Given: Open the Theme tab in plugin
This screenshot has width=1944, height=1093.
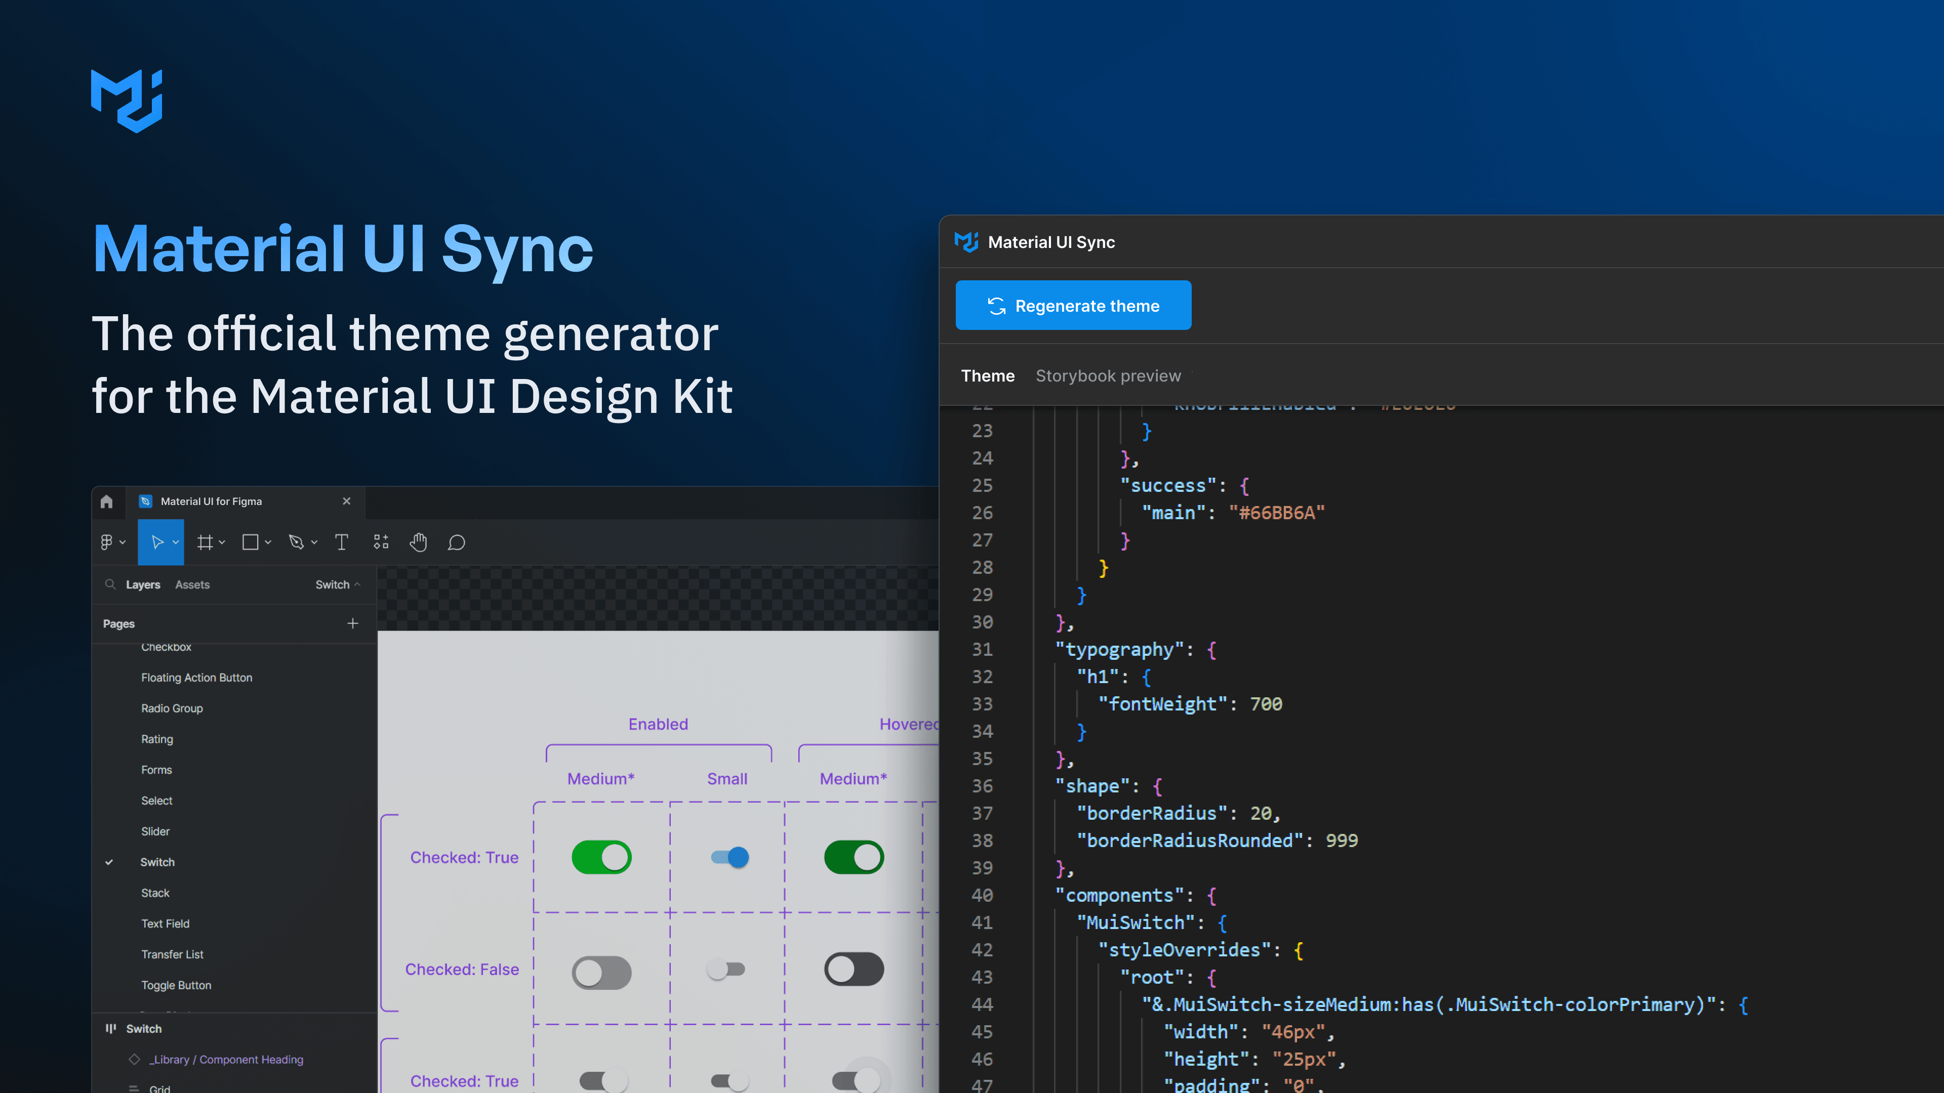Looking at the screenshot, I should pyautogui.click(x=988, y=375).
